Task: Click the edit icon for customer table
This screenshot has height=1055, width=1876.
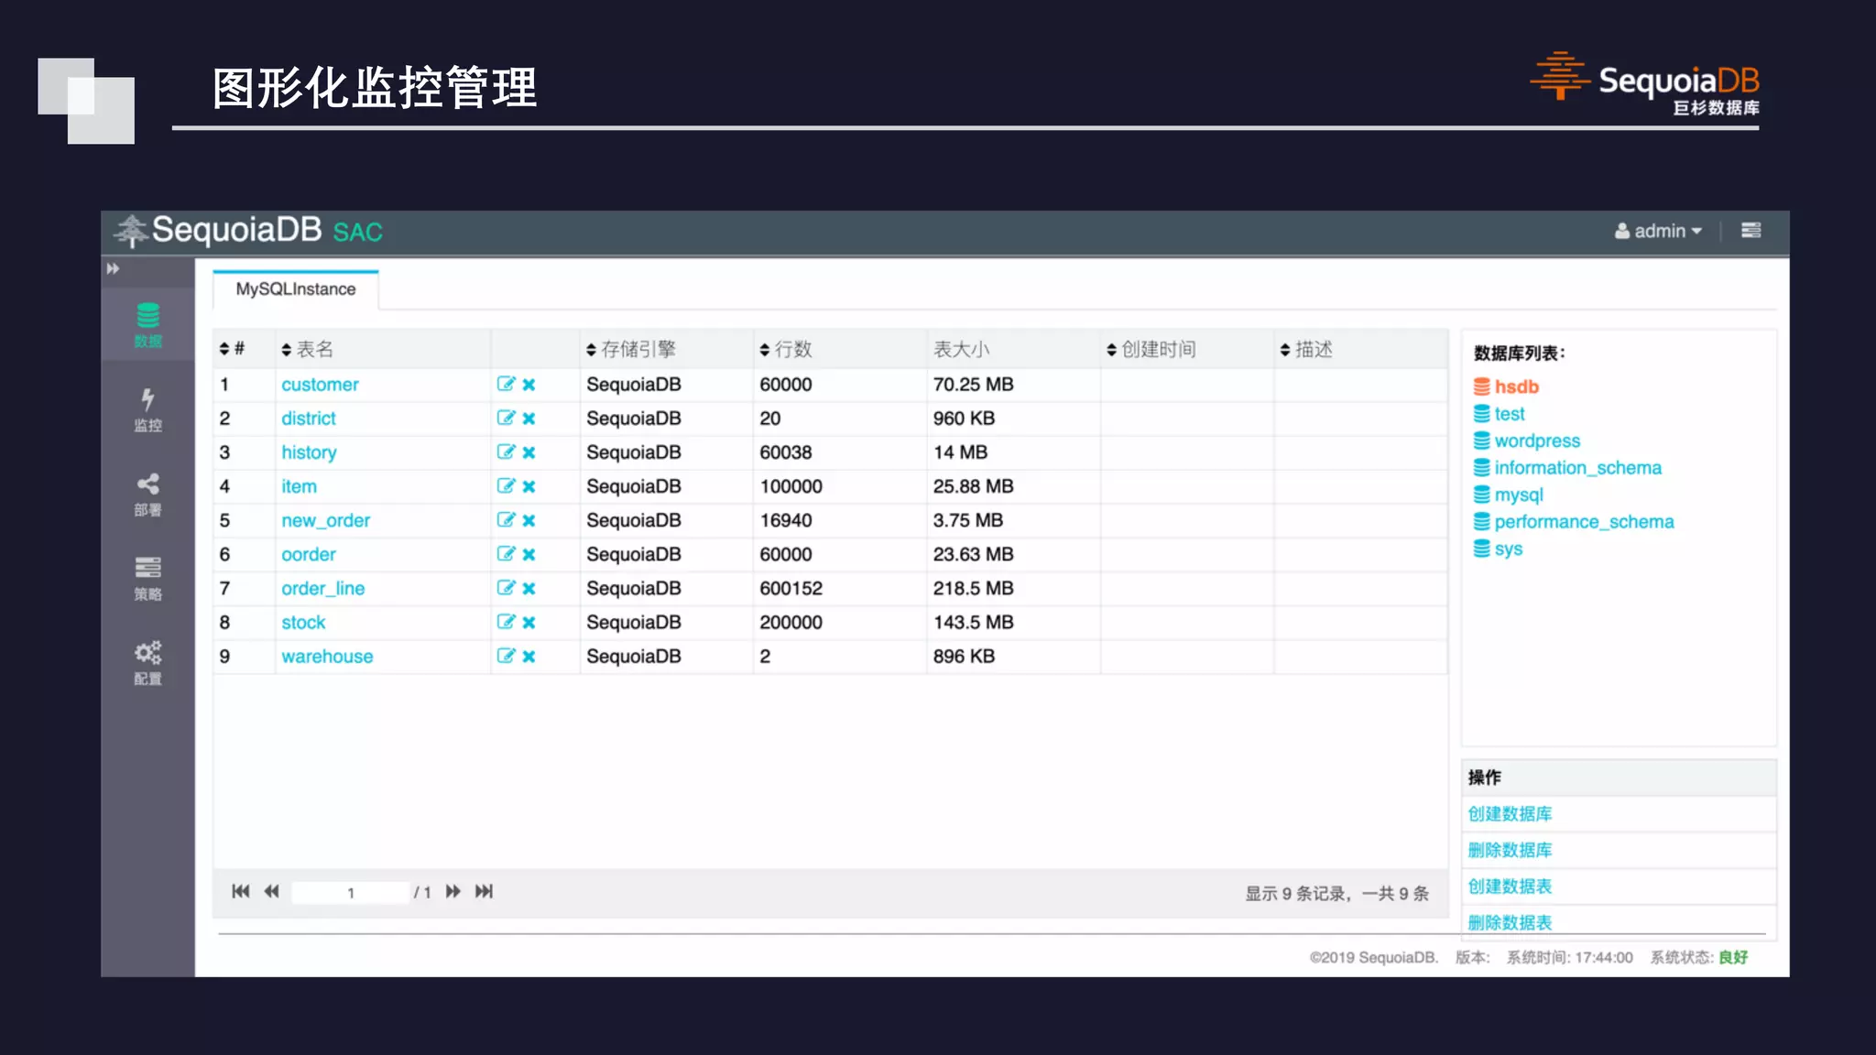Action: [506, 384]
